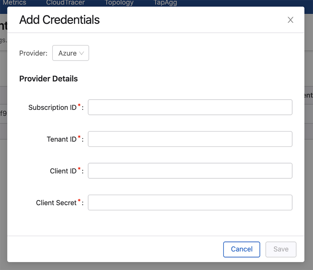Click the Provider Details heading

(x=49, y=79)
